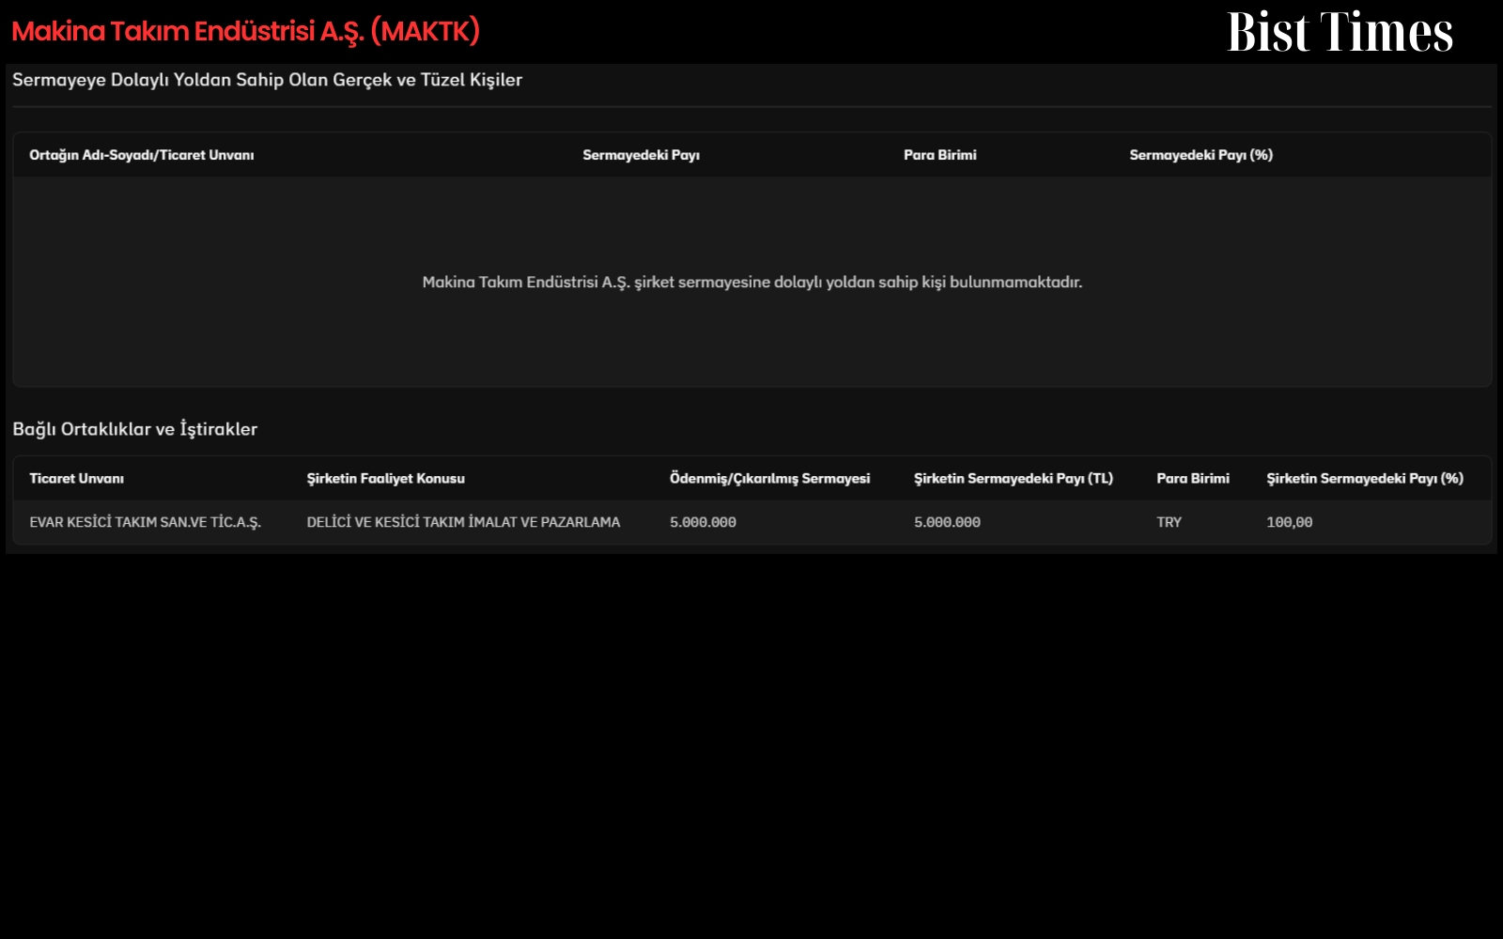
Task: Click the TRY currency cell
Action: coord(1169,522)
